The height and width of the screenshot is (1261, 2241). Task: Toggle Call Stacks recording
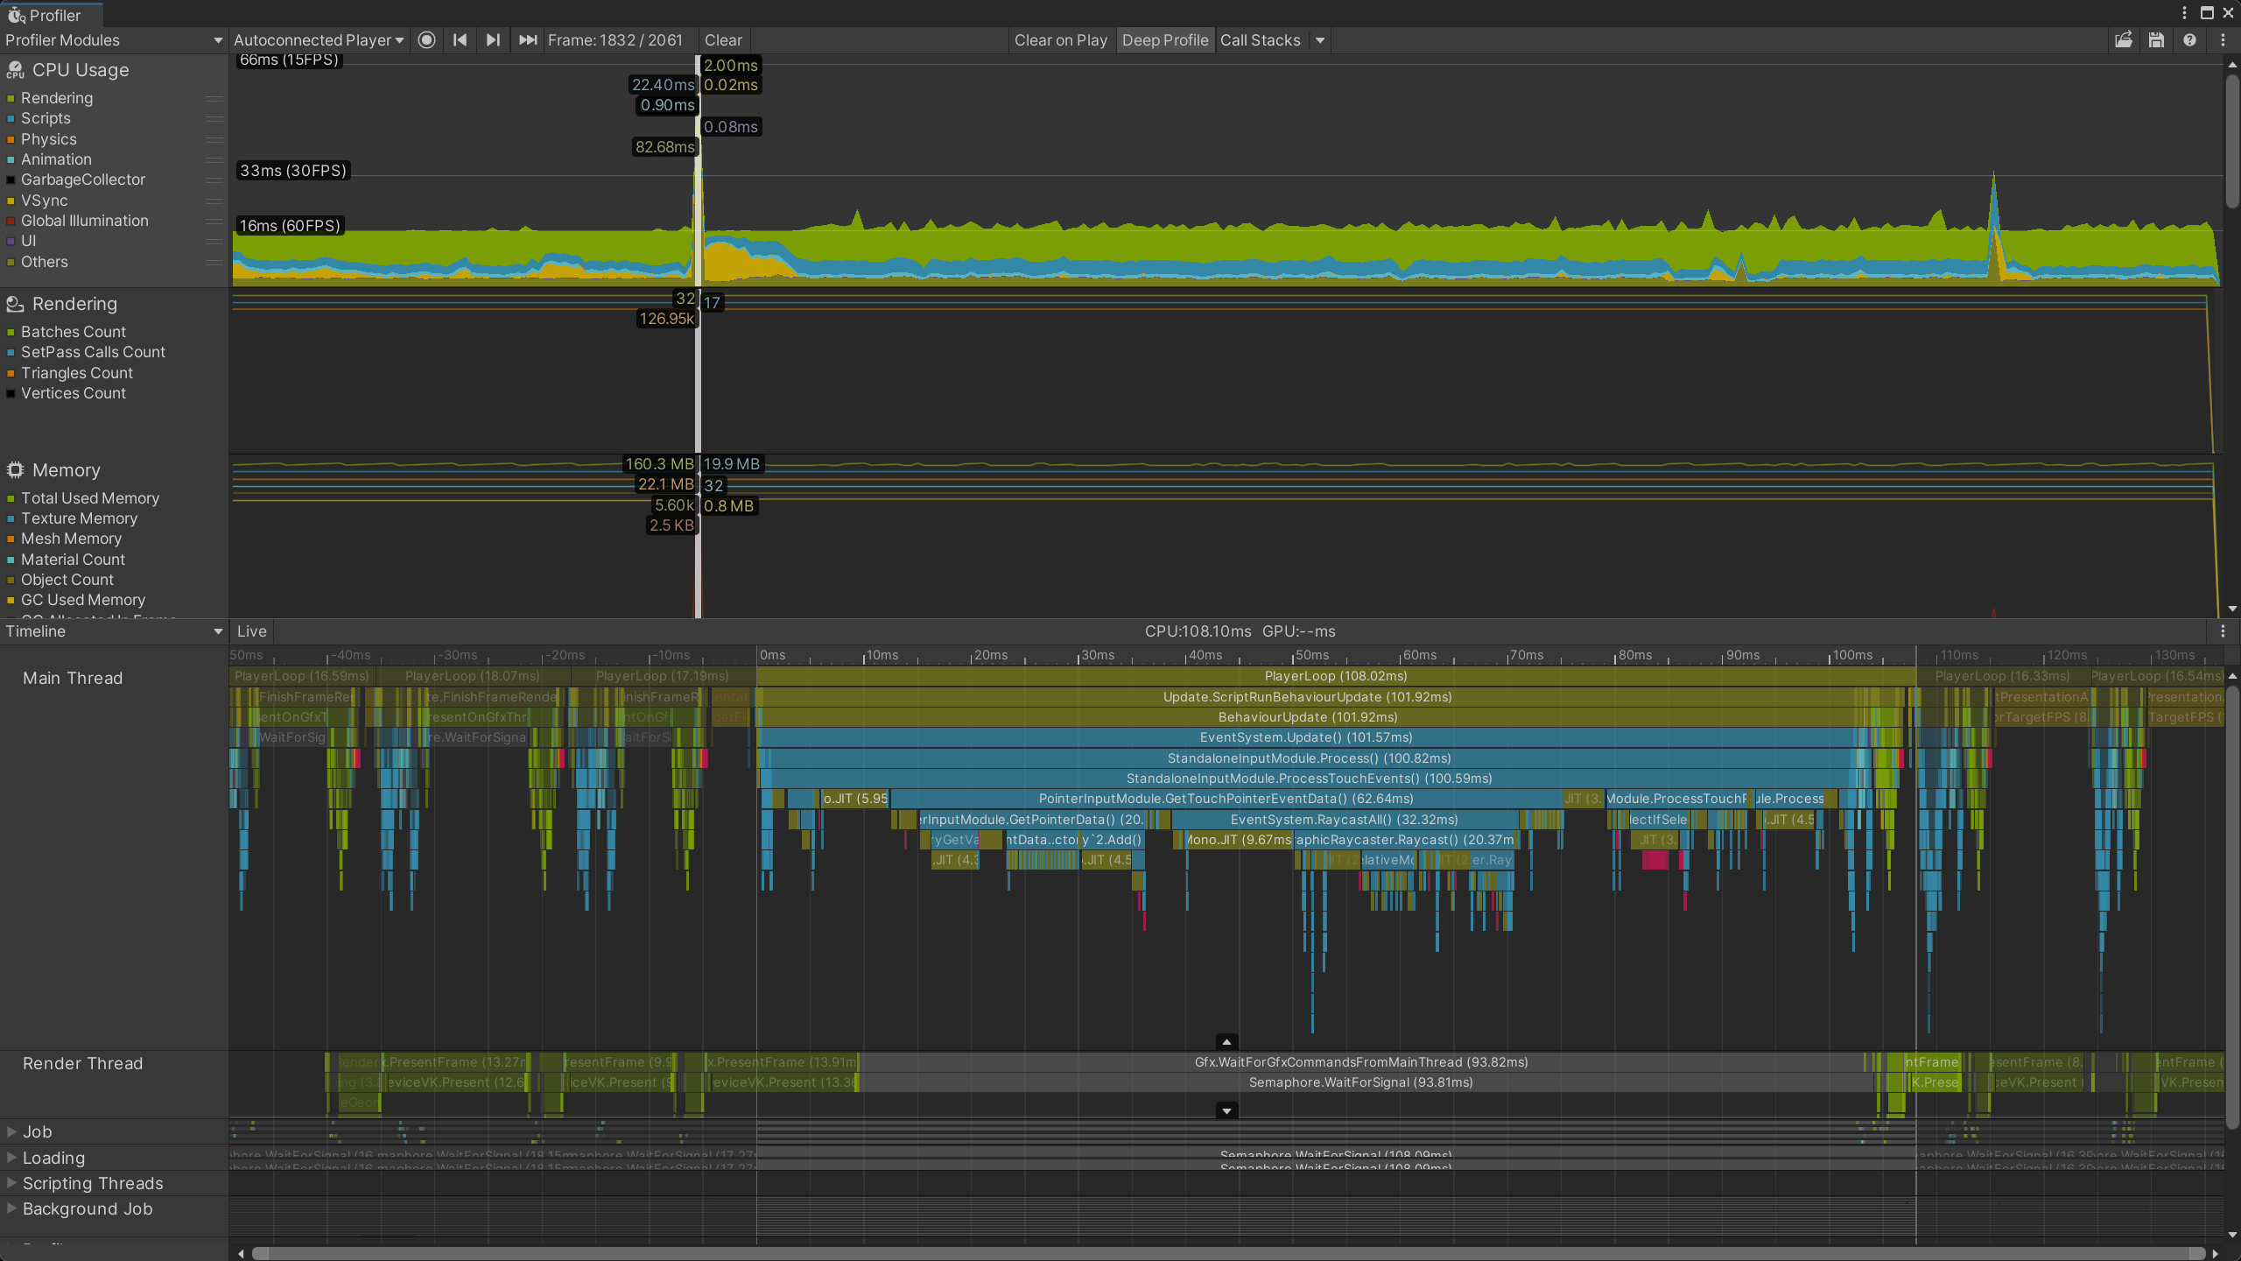[x=1260, y=40]
